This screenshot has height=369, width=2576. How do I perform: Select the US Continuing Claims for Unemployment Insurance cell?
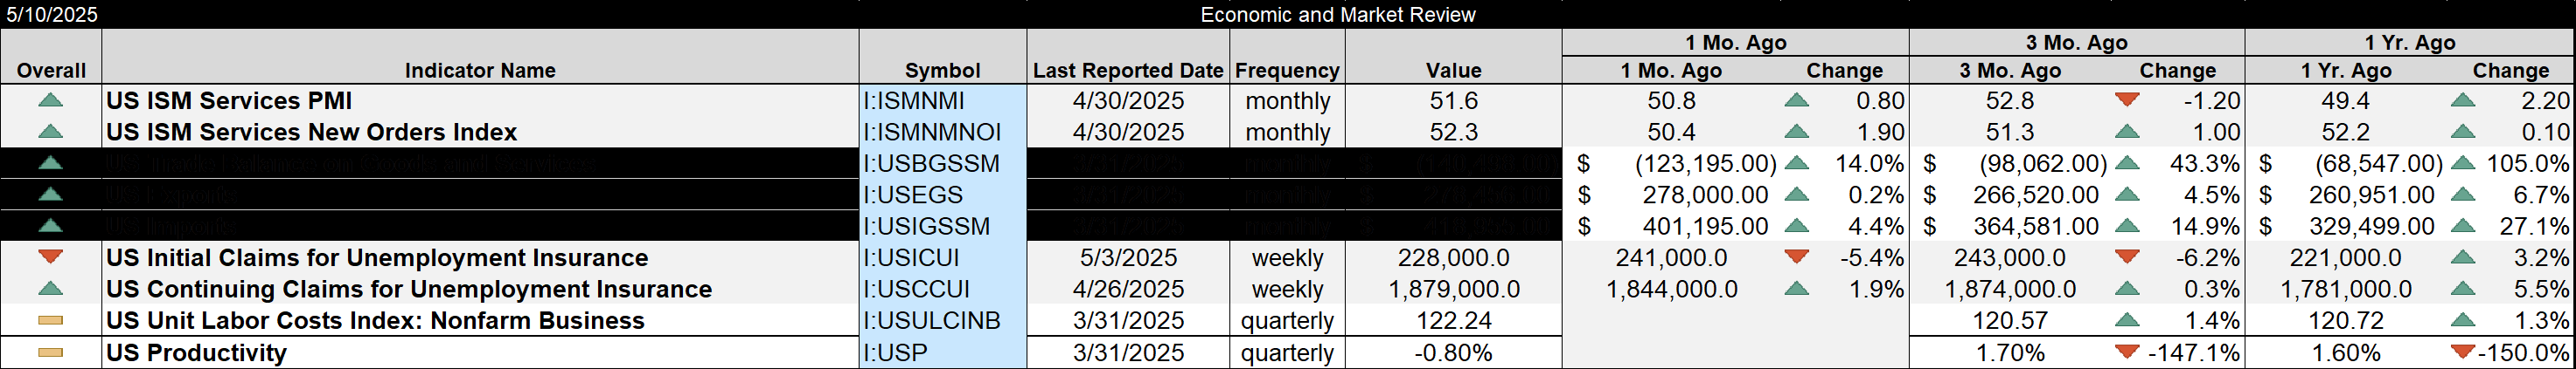click(x=479, y=290)
